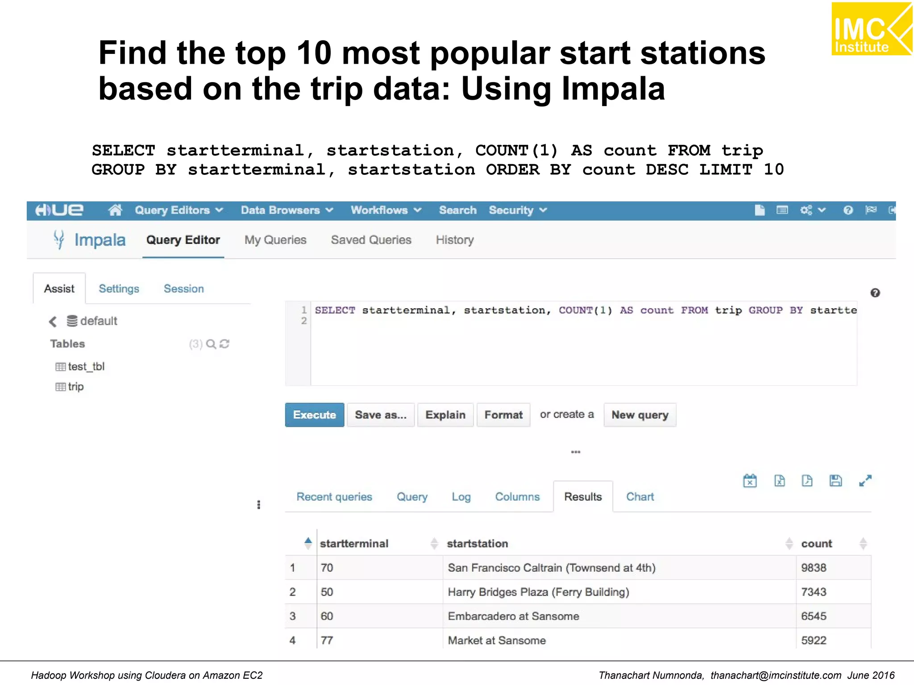This screenshot has height=685, width=914.
Task: Go to Hue home icon
Action: [115, 210]
